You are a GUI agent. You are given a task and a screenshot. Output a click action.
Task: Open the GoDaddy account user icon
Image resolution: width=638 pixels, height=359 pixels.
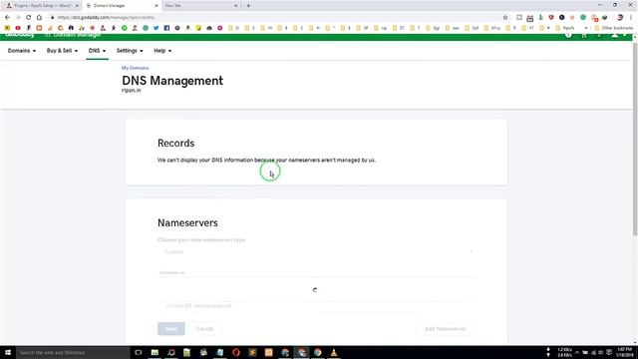615,36
